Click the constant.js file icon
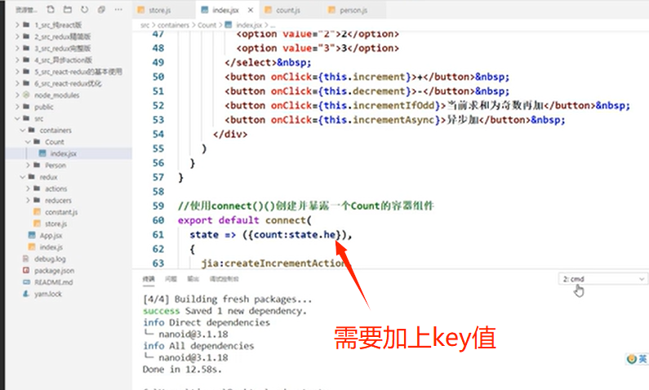Viewport: 649px width, 390px height. point(37,212)
